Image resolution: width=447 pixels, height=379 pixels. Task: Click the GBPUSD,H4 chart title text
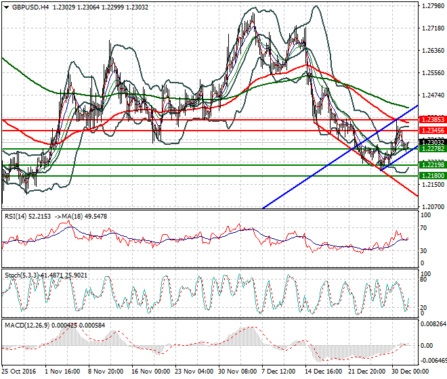27,7
